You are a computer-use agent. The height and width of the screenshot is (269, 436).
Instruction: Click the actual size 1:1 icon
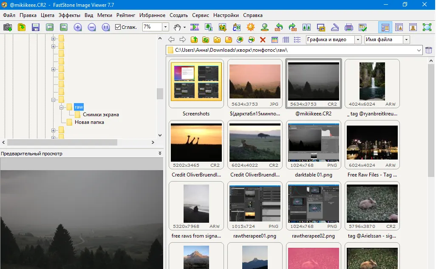(106, 27)
